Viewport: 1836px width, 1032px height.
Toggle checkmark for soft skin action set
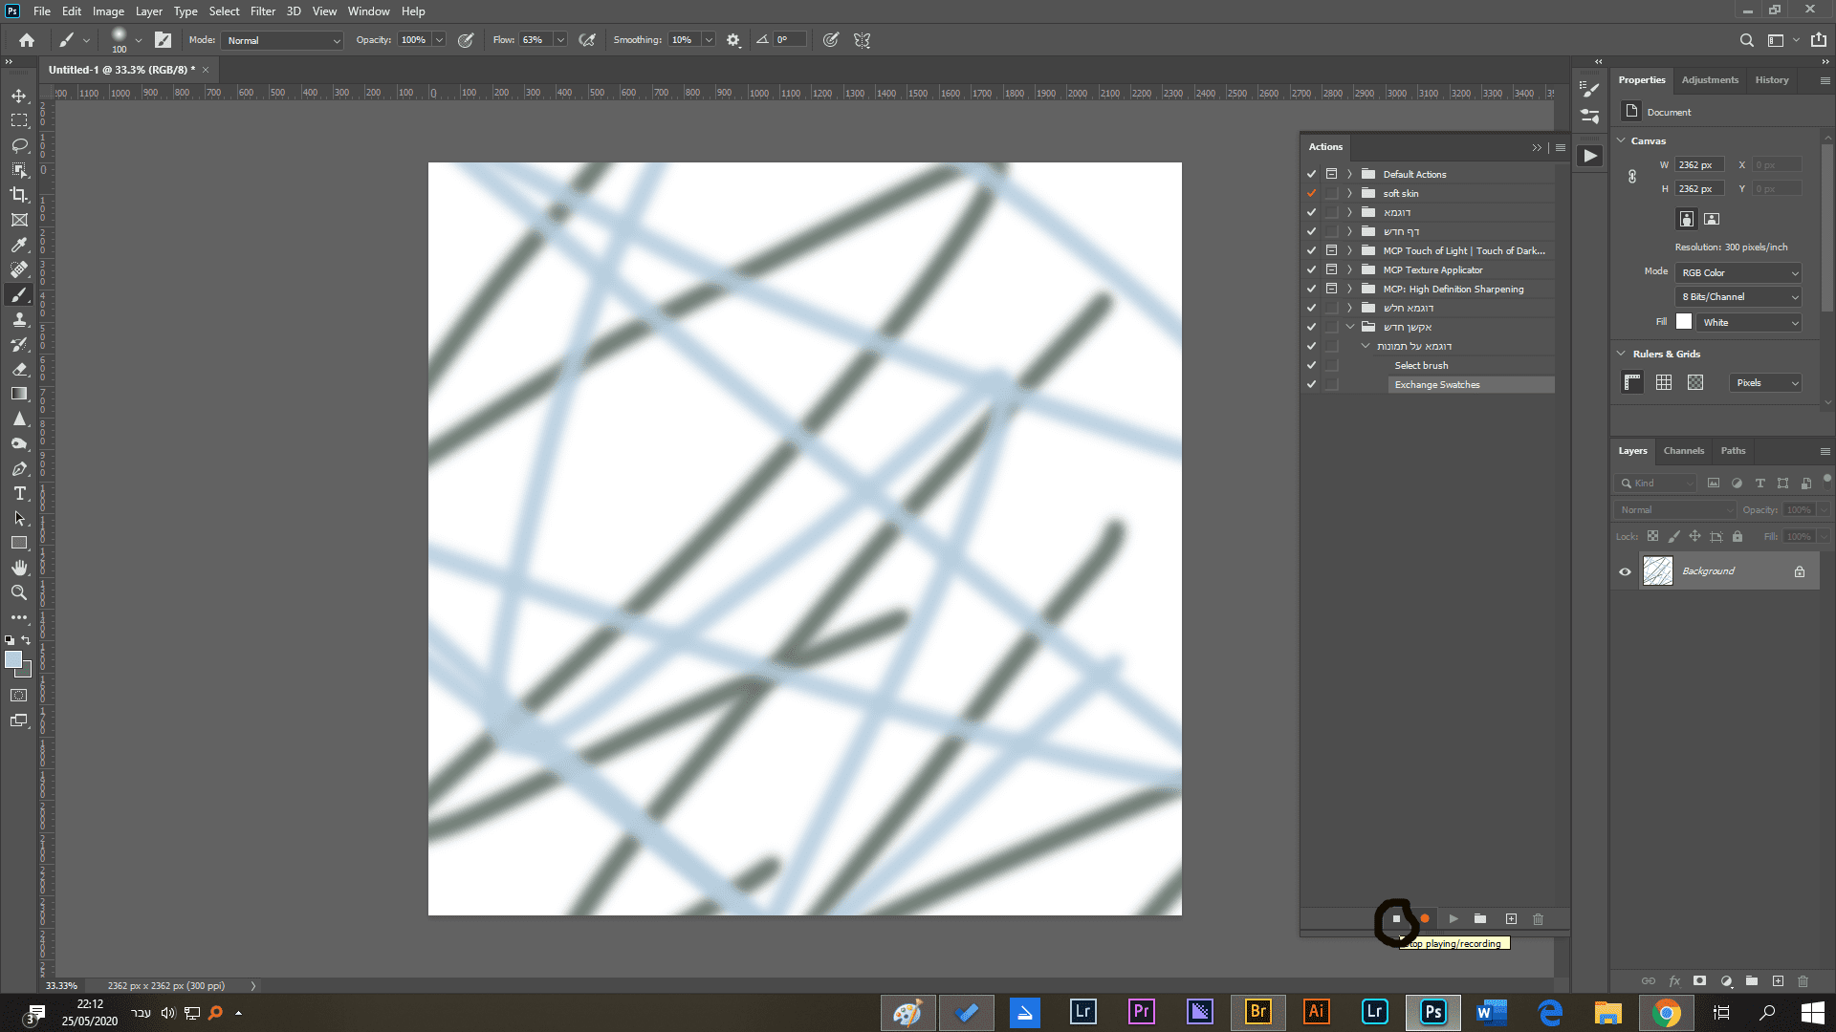click(x=1311, y=193)
